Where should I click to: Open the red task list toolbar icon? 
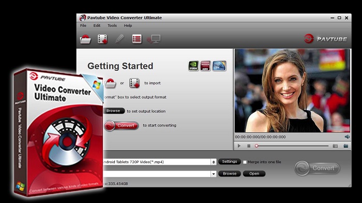[x=137, y=39]
